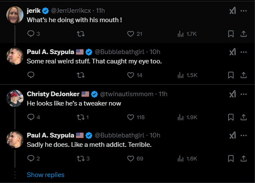Repost Christy DeJonker's tweaker tweet
Viewport: 255px width, 183px height.
[83, 117]
